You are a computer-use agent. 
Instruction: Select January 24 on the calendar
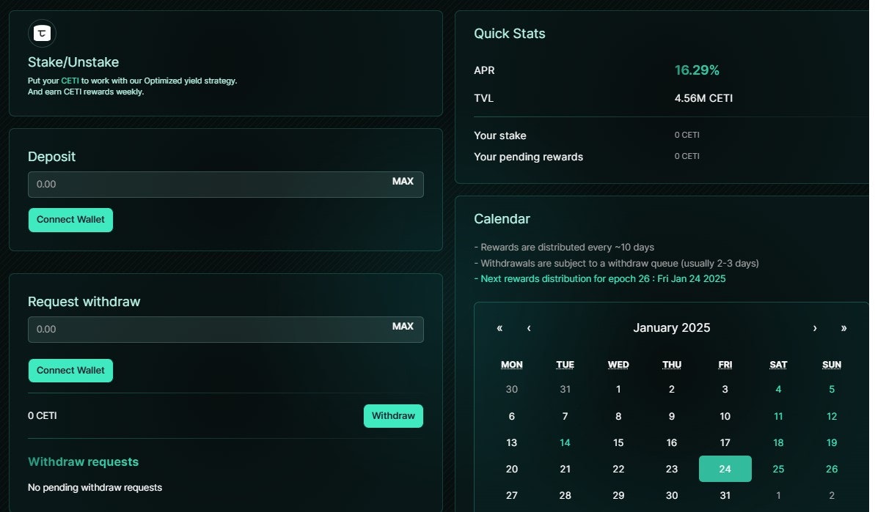725,469
